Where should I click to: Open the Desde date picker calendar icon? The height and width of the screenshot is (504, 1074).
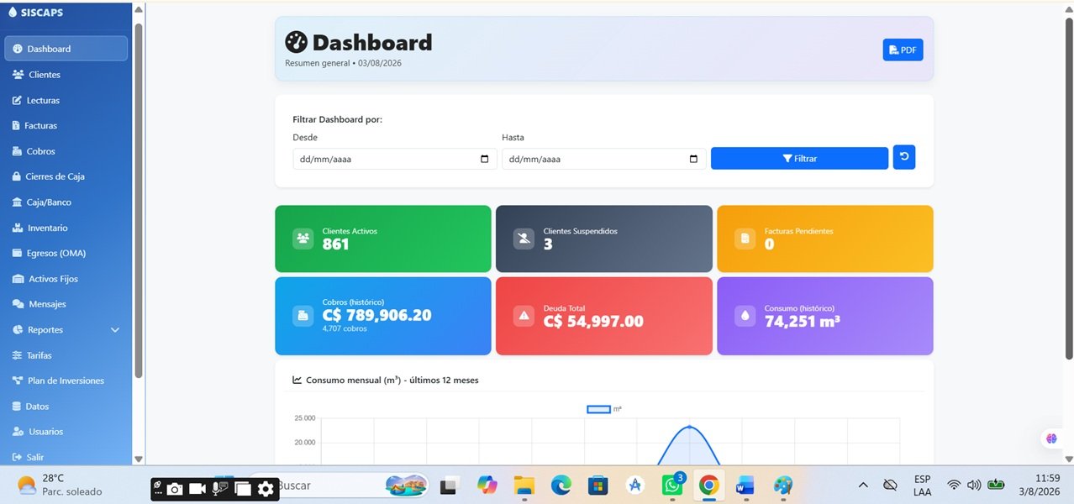click(x=484, y=159)
